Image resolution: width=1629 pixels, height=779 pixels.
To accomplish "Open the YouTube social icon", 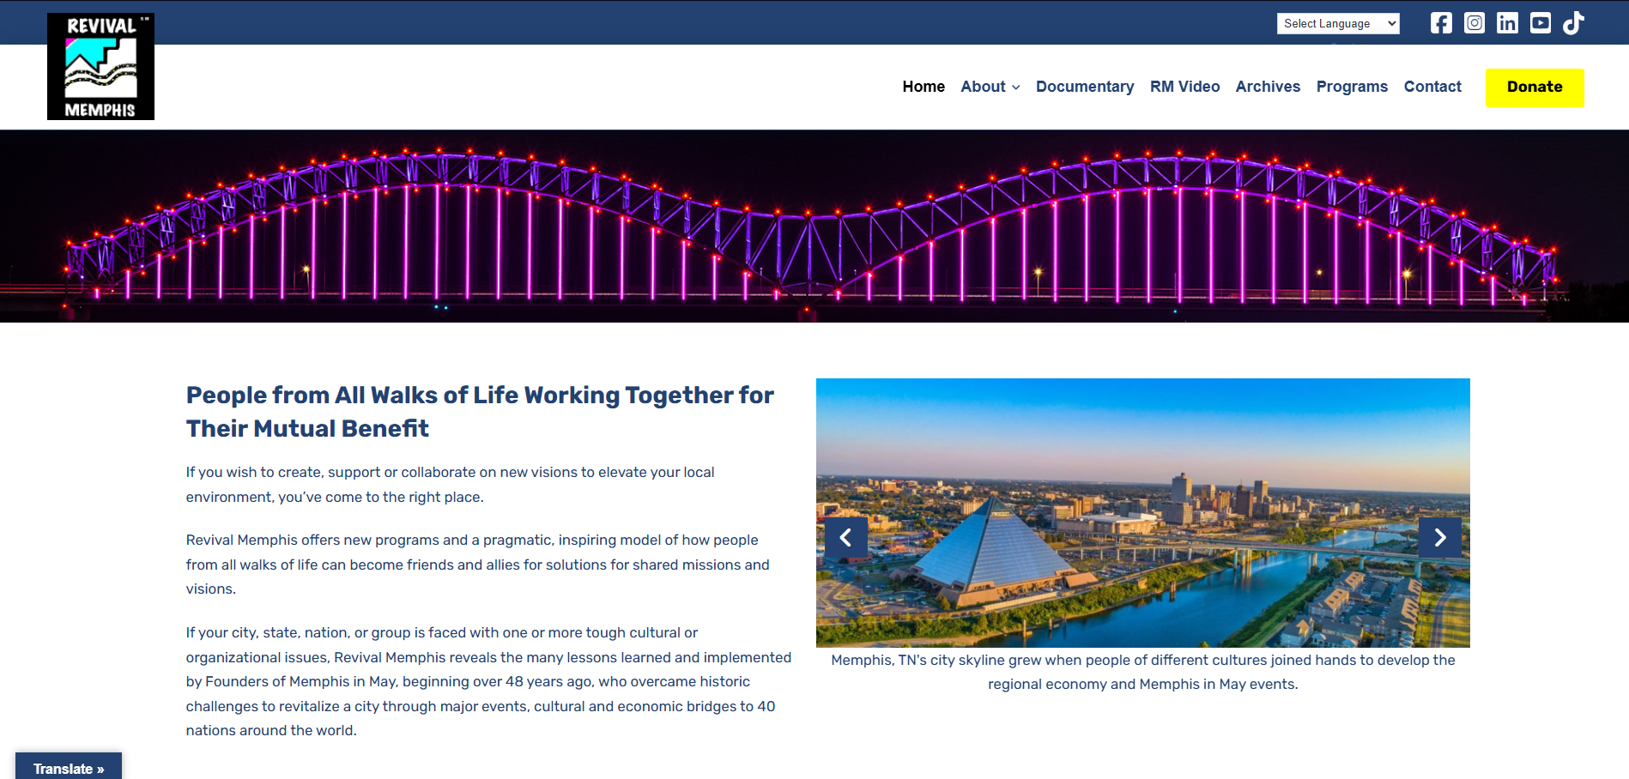I will (1540, 23).
